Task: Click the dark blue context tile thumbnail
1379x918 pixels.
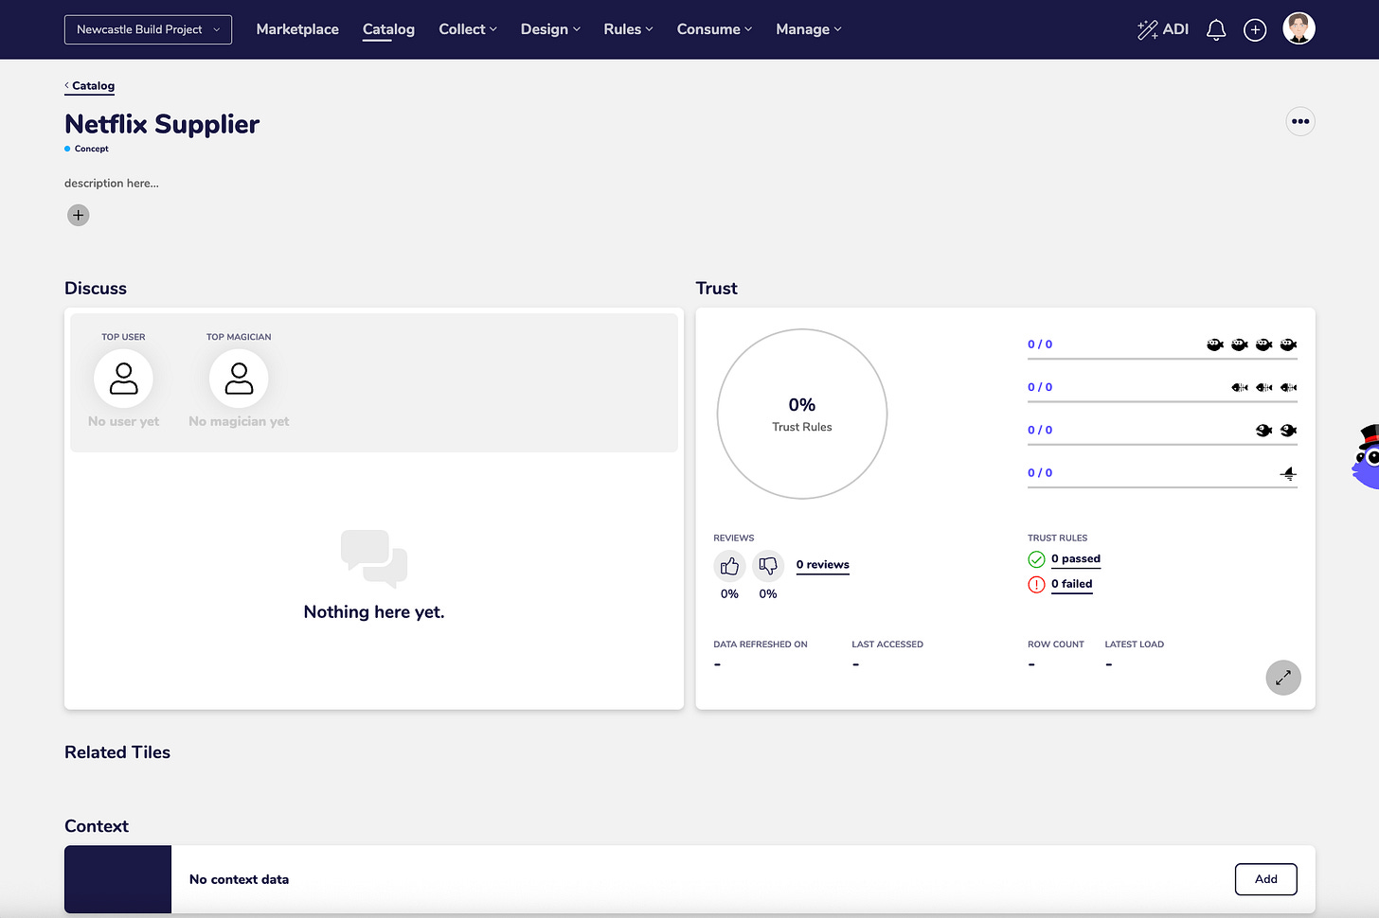Action: pyautogui.click(x=117, y=879)
